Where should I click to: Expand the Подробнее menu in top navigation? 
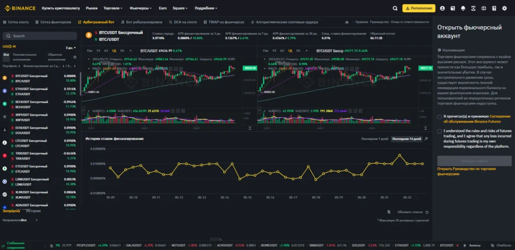tap(206, 8)
